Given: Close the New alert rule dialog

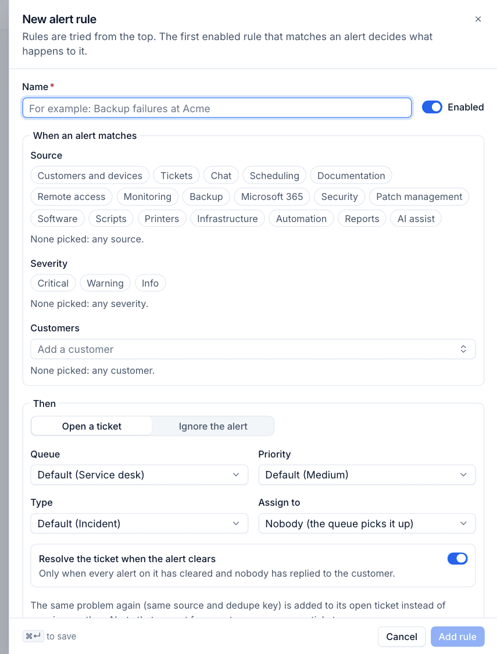Looking at the screenshot, I should pos(478,19).
